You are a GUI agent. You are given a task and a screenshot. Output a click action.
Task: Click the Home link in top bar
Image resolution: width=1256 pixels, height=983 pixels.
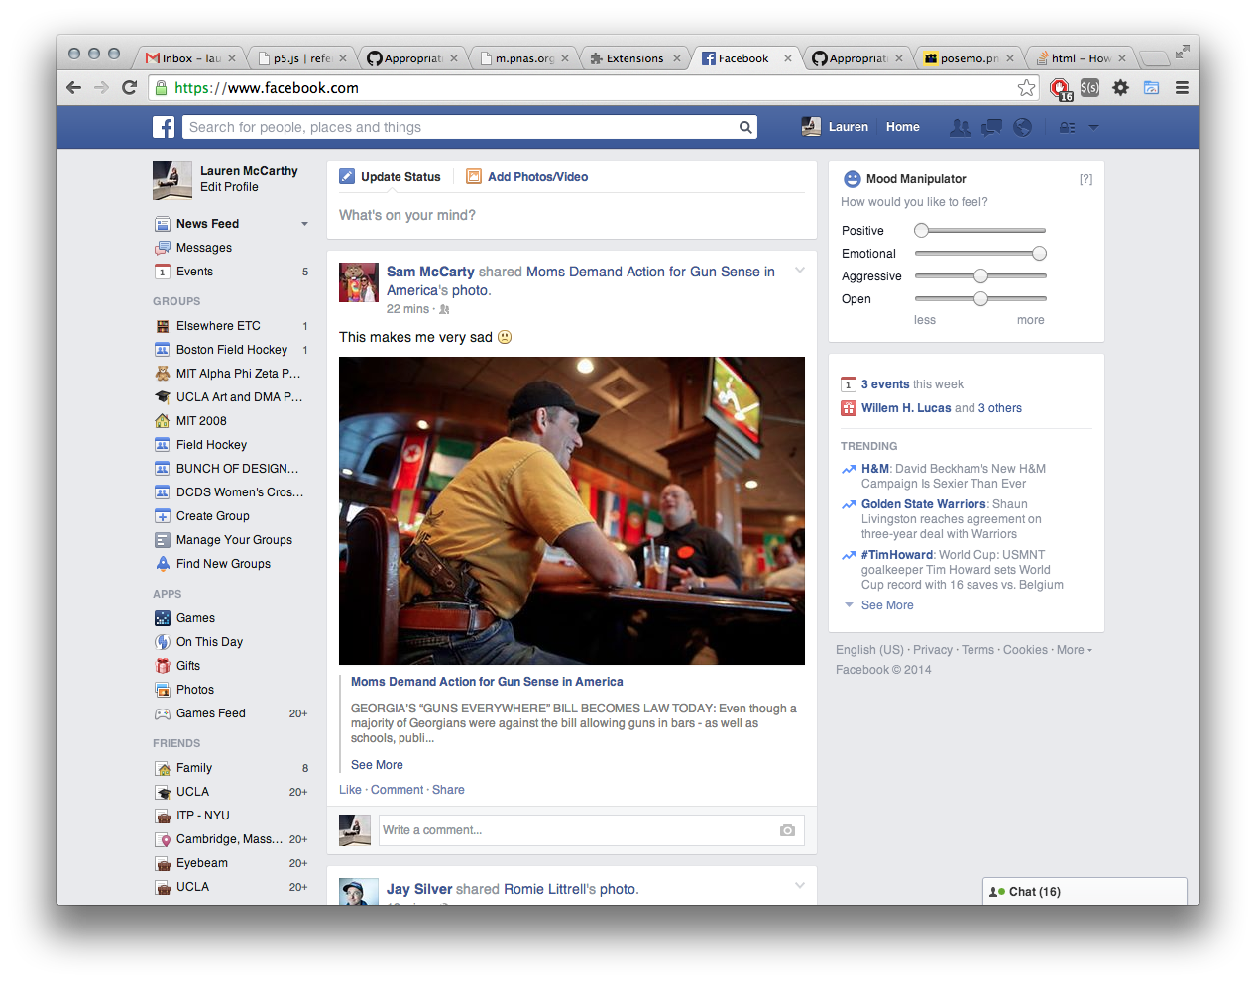pos(902,127)
